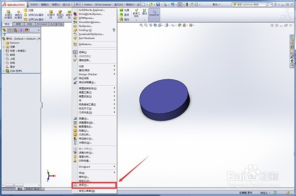296x196 pixels.
Task: Launch FloXpress
Action: click(x=85, y=26)
